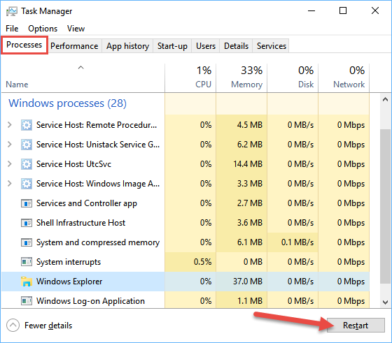Expand Service Host: Remote Procedure row
The height and width of the screenshot is (343, 392).
tap(10, 125)
